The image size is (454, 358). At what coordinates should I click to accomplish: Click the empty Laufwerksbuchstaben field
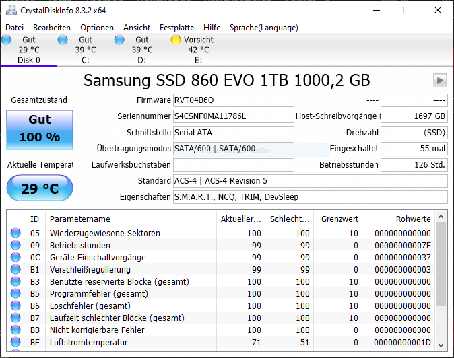pos(234,165)
